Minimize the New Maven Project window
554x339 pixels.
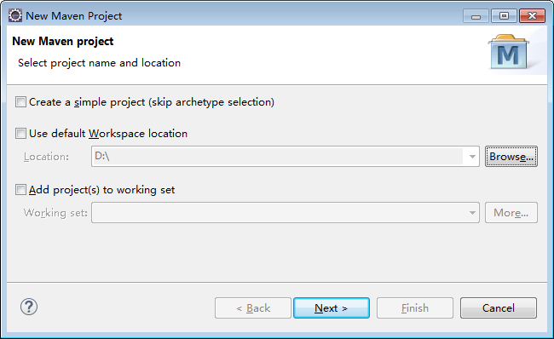click(x=476, y=16)
